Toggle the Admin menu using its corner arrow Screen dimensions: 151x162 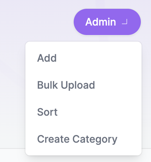click(125, 22)
